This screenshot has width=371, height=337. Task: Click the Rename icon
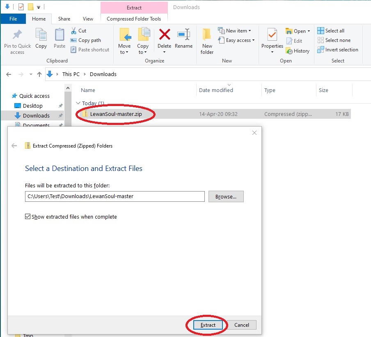pyautogui.click(x=183, y=35)
